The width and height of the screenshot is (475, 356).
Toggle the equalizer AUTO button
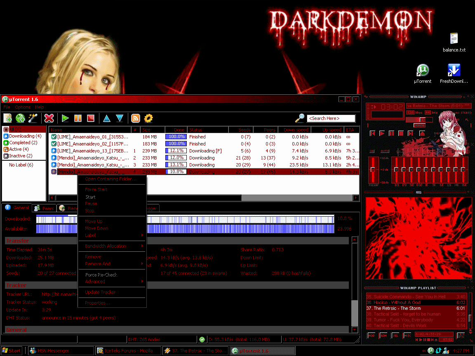pos(385,151)
